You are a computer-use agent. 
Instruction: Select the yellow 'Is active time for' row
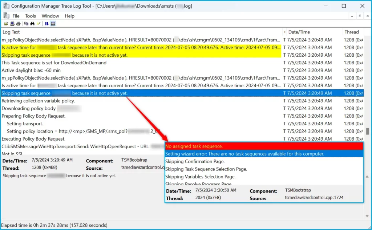(x=182, y=48)
